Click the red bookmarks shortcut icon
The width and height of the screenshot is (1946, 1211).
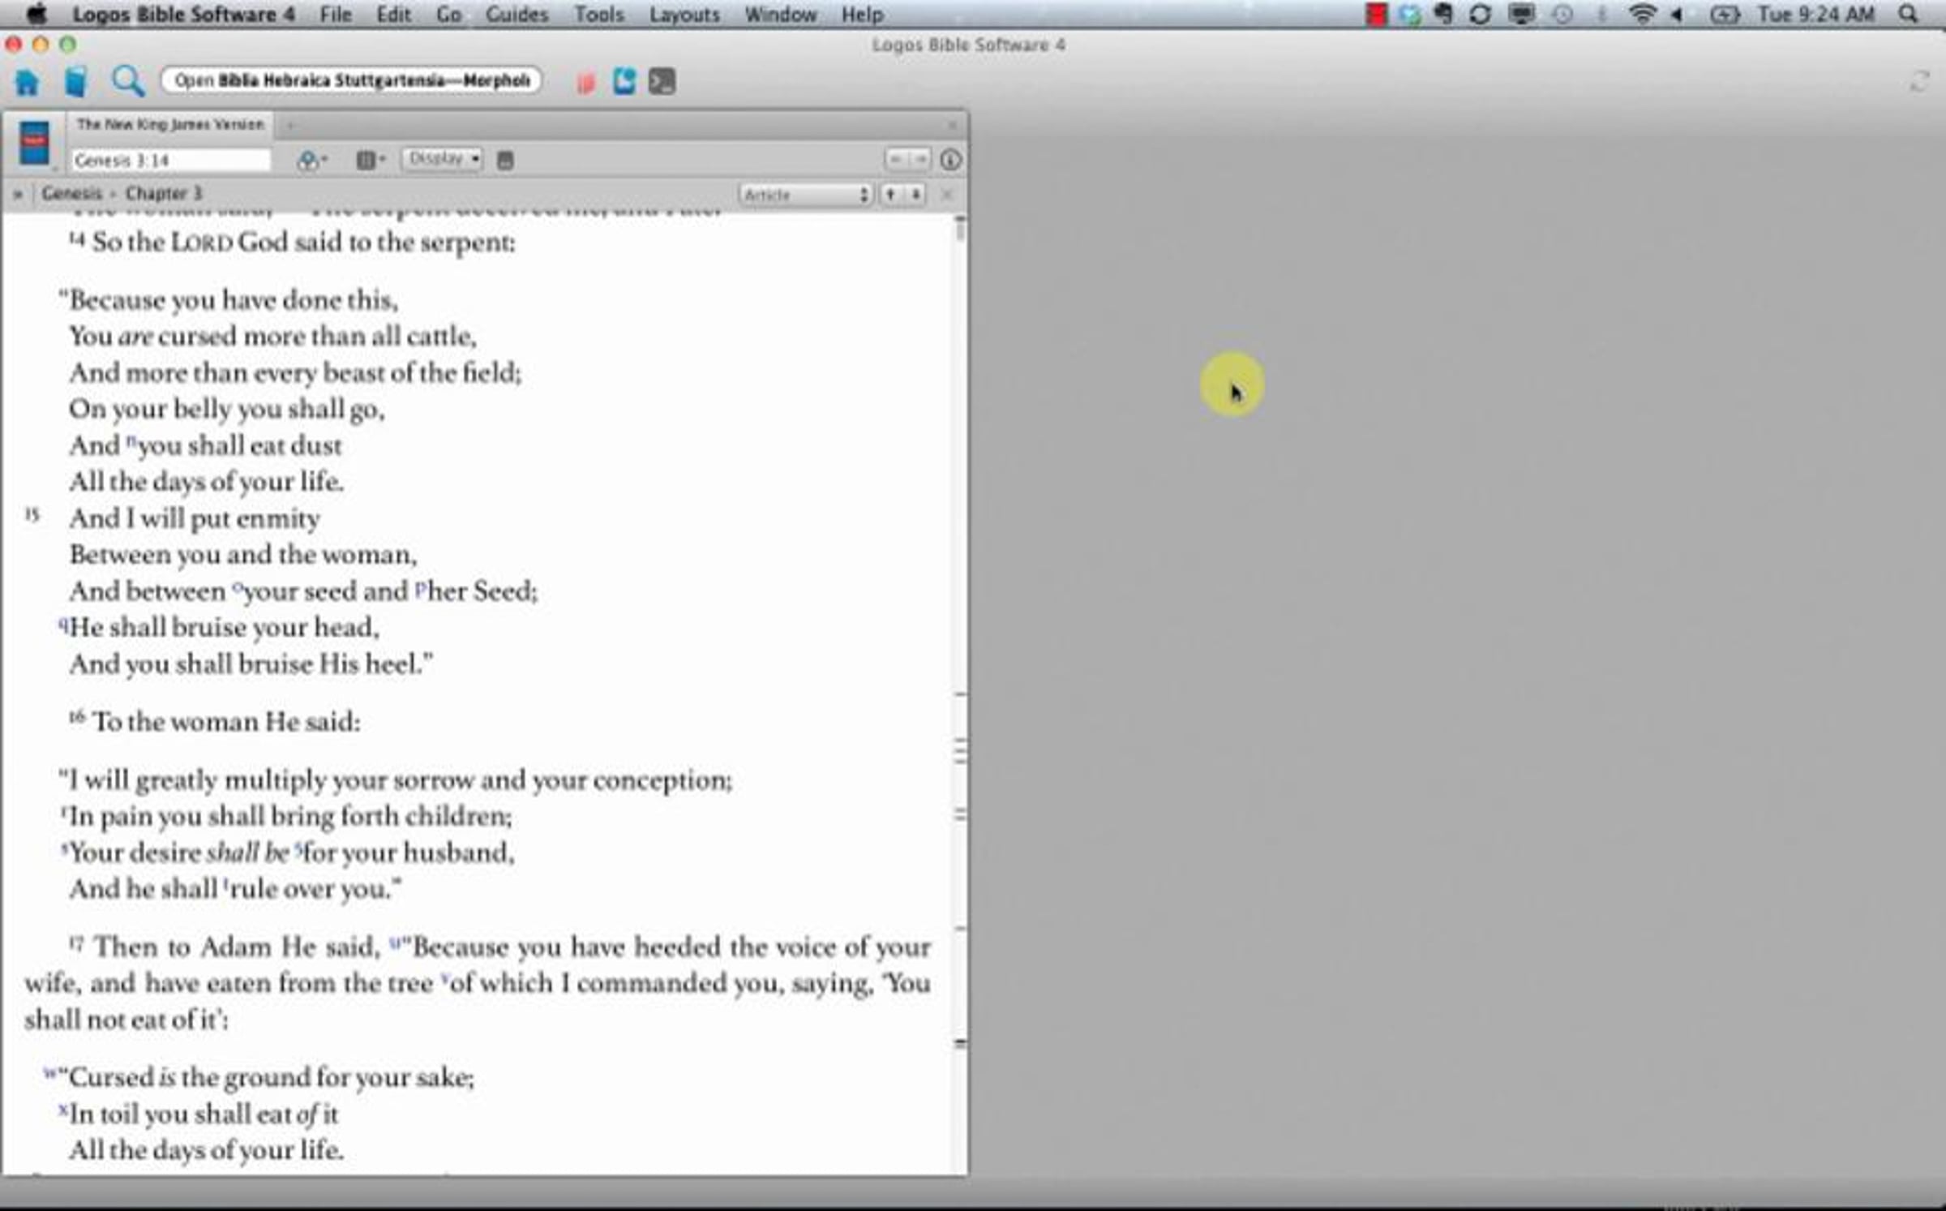coord(585,82)
